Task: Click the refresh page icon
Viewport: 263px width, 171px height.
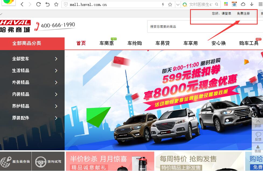Action: 38,4
